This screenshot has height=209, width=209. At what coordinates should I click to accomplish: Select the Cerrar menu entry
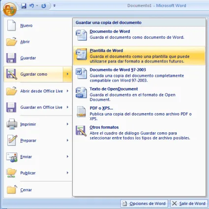38,190
